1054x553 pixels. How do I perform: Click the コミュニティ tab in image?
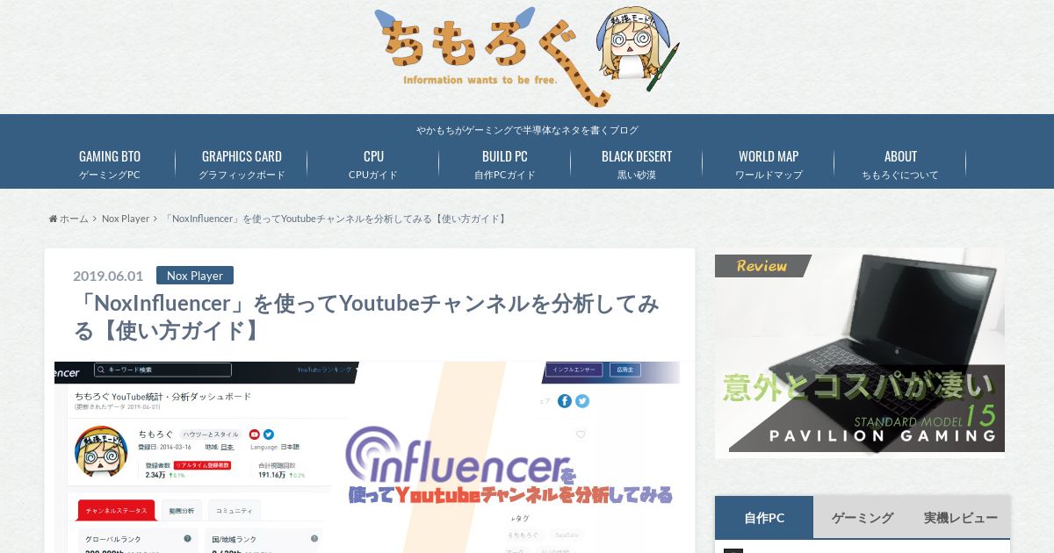(x=235, y=510)
